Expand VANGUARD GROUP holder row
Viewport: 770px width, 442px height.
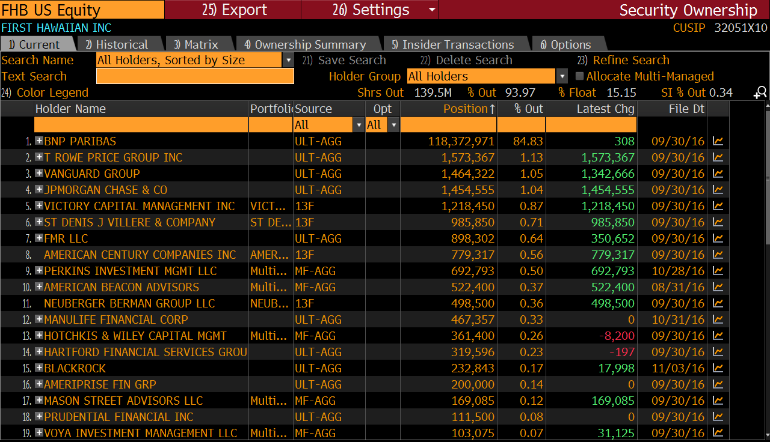(x=39, y=173)
